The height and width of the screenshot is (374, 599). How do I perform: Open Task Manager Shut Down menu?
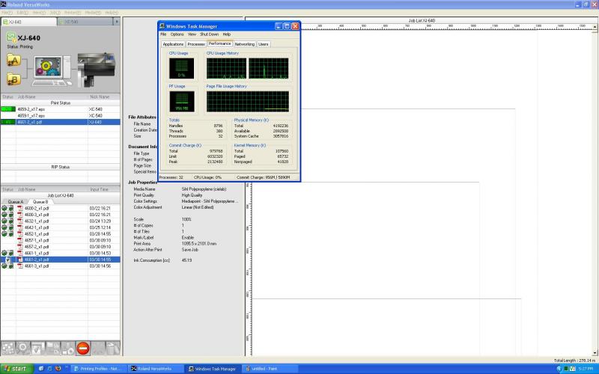pyautogui.click(x=210, y=34)
